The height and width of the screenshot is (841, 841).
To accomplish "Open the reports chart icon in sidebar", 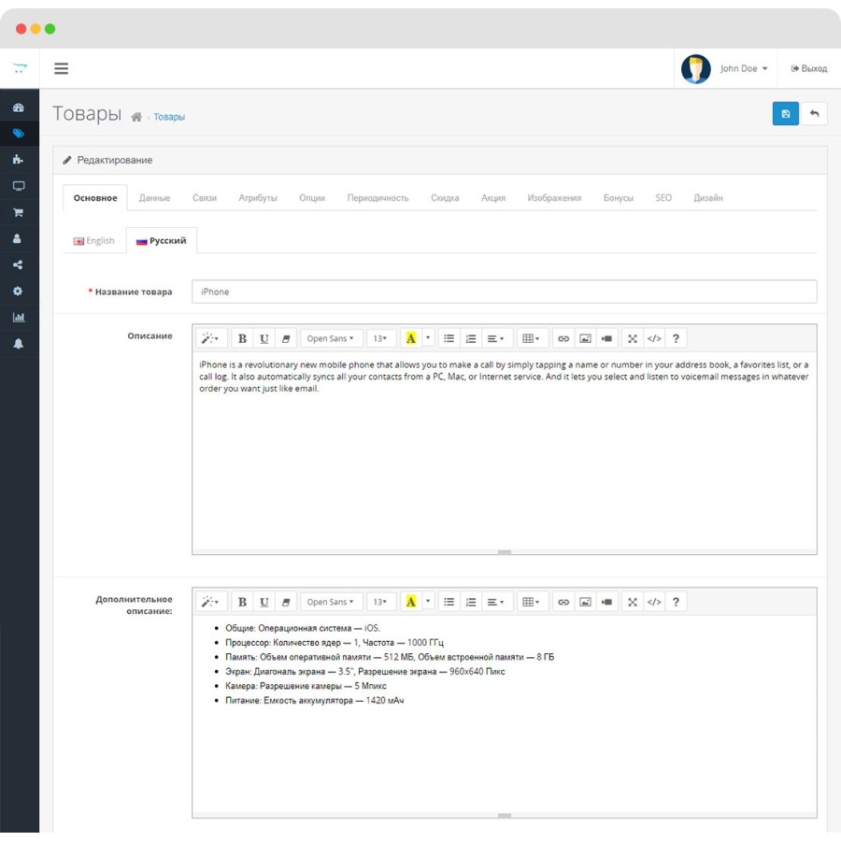I will (x=19, y=317).
